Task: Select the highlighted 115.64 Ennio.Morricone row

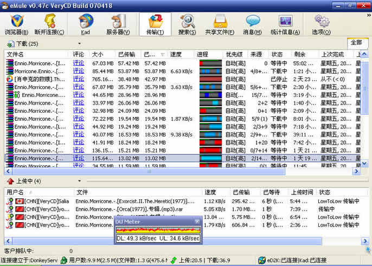Action: [182, 158]
